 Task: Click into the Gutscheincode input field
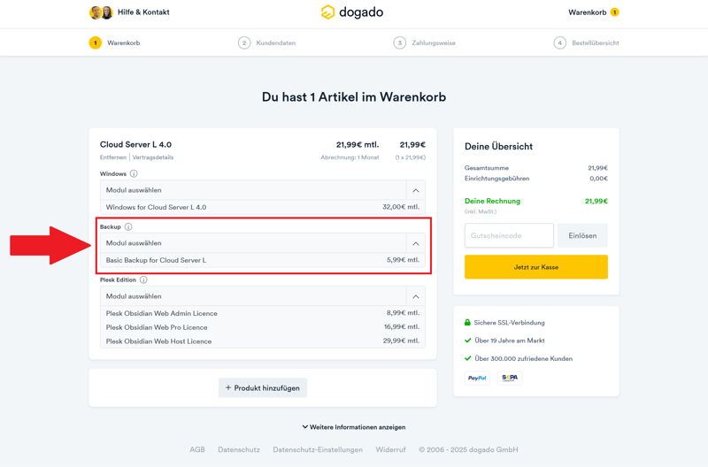point(509,236)
